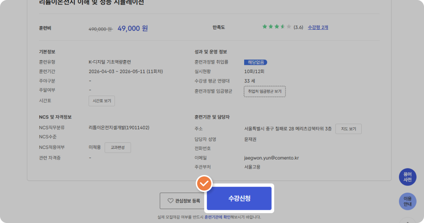Open the 교과편성 curriculum button
424x223 pixels.
tap(118, 147)
